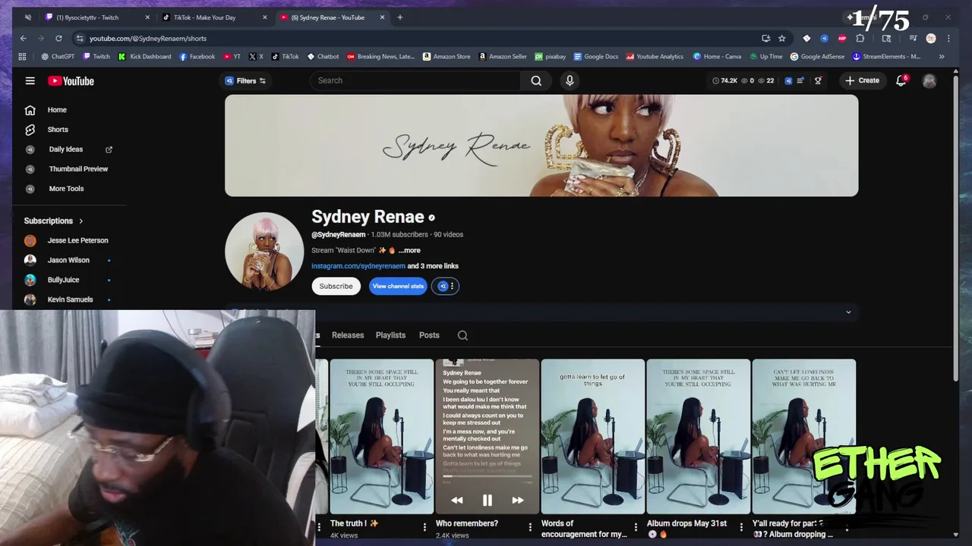The width and height of the screenshot is (972, 546).
Task: Click the address bar URL
Action: coord(147,38)
